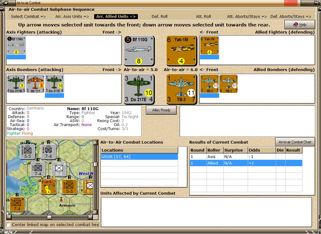321x234 pixels.
Task: Click Arr. Allied Units subphase step
Action: [x=116, y=17]
